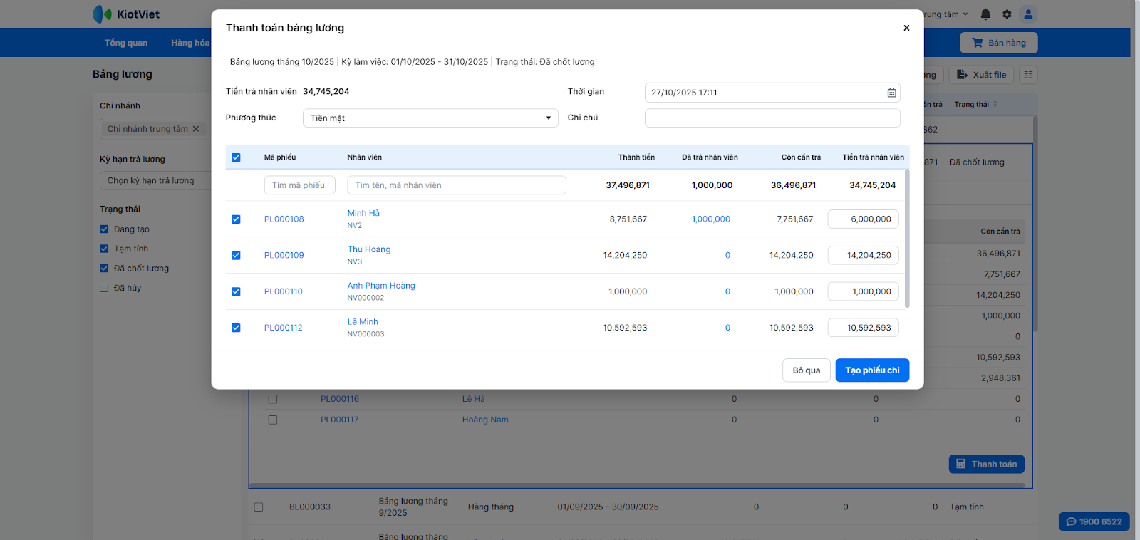This screenshot has height=540, width=1140.
Task: Open the calendar picker in Thời gian field
Action: [x=891, y=93]
